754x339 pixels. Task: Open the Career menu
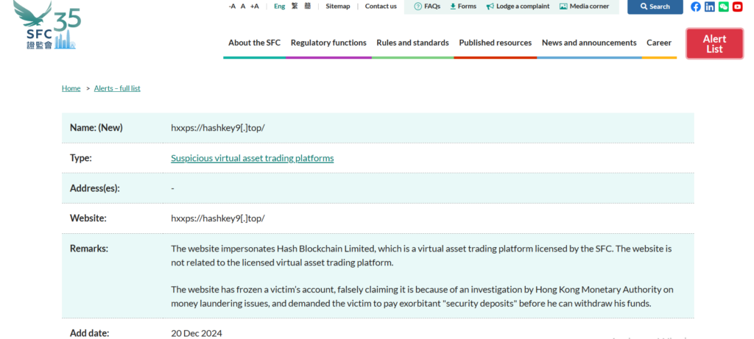tap(659, 43)
